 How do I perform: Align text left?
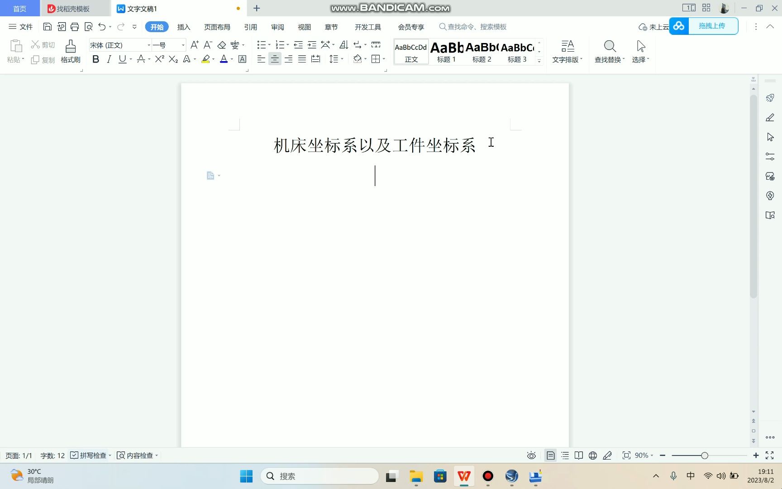261,59
